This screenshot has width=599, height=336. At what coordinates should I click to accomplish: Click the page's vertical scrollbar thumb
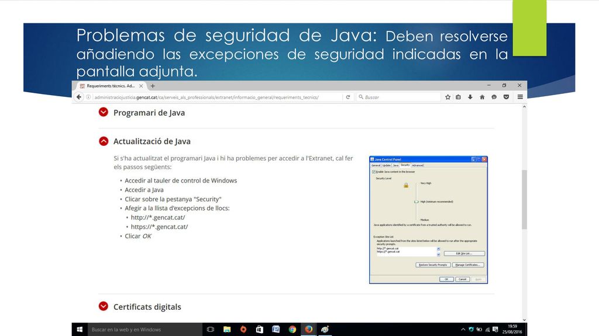point(524,199)
